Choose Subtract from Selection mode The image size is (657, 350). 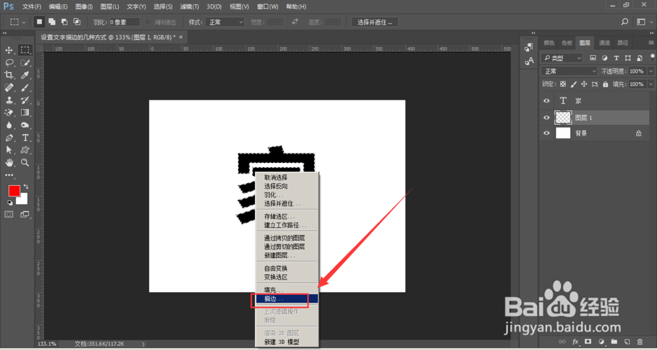(64, 22)
